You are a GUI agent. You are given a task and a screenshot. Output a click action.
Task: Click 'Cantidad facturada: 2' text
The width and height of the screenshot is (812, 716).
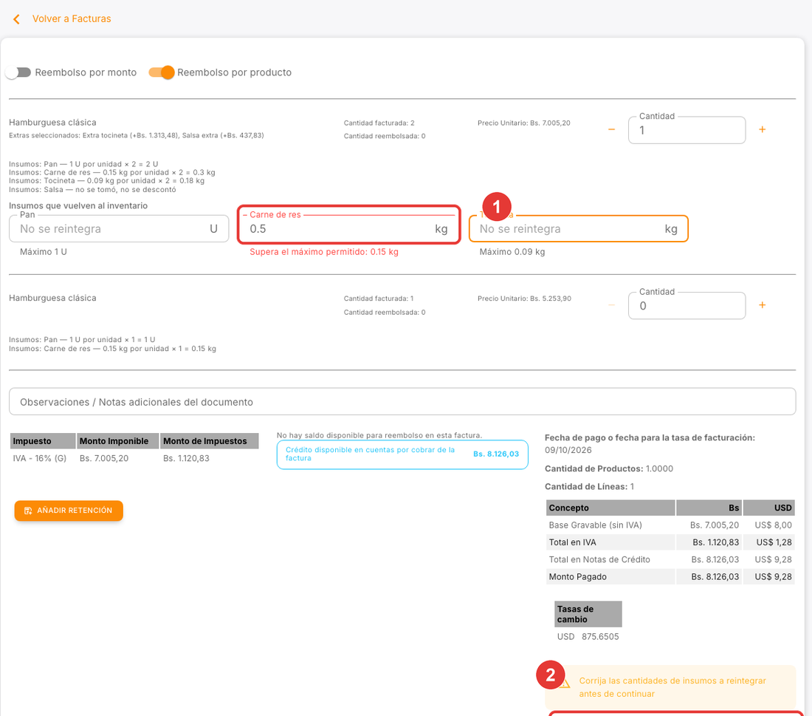click(x=379, y=123)
